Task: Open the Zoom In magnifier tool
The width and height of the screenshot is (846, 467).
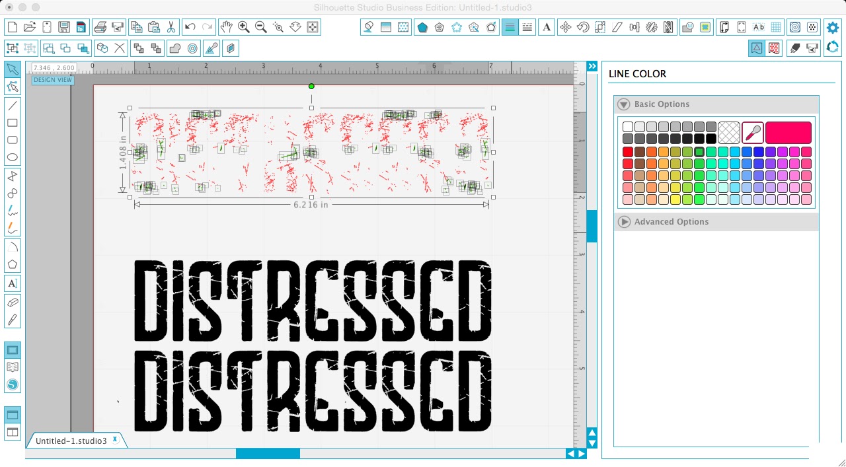Action: pos(243,27)
